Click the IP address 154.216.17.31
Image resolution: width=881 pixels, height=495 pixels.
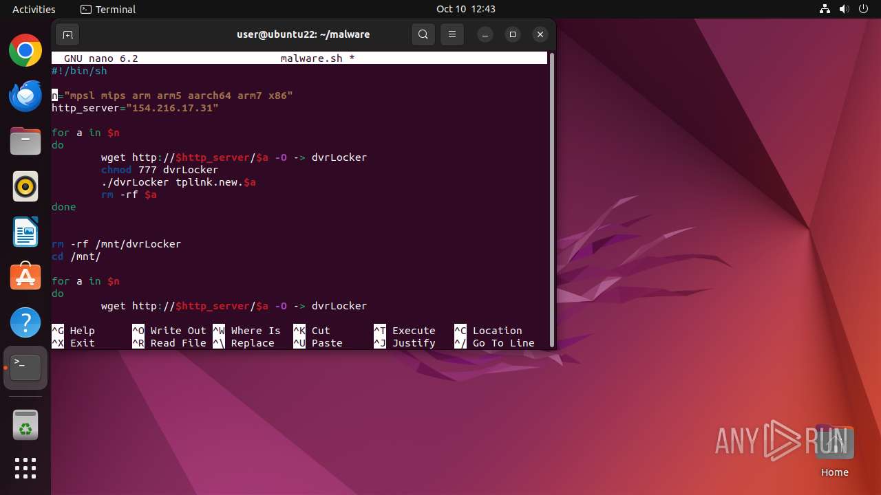pos(172,108)
